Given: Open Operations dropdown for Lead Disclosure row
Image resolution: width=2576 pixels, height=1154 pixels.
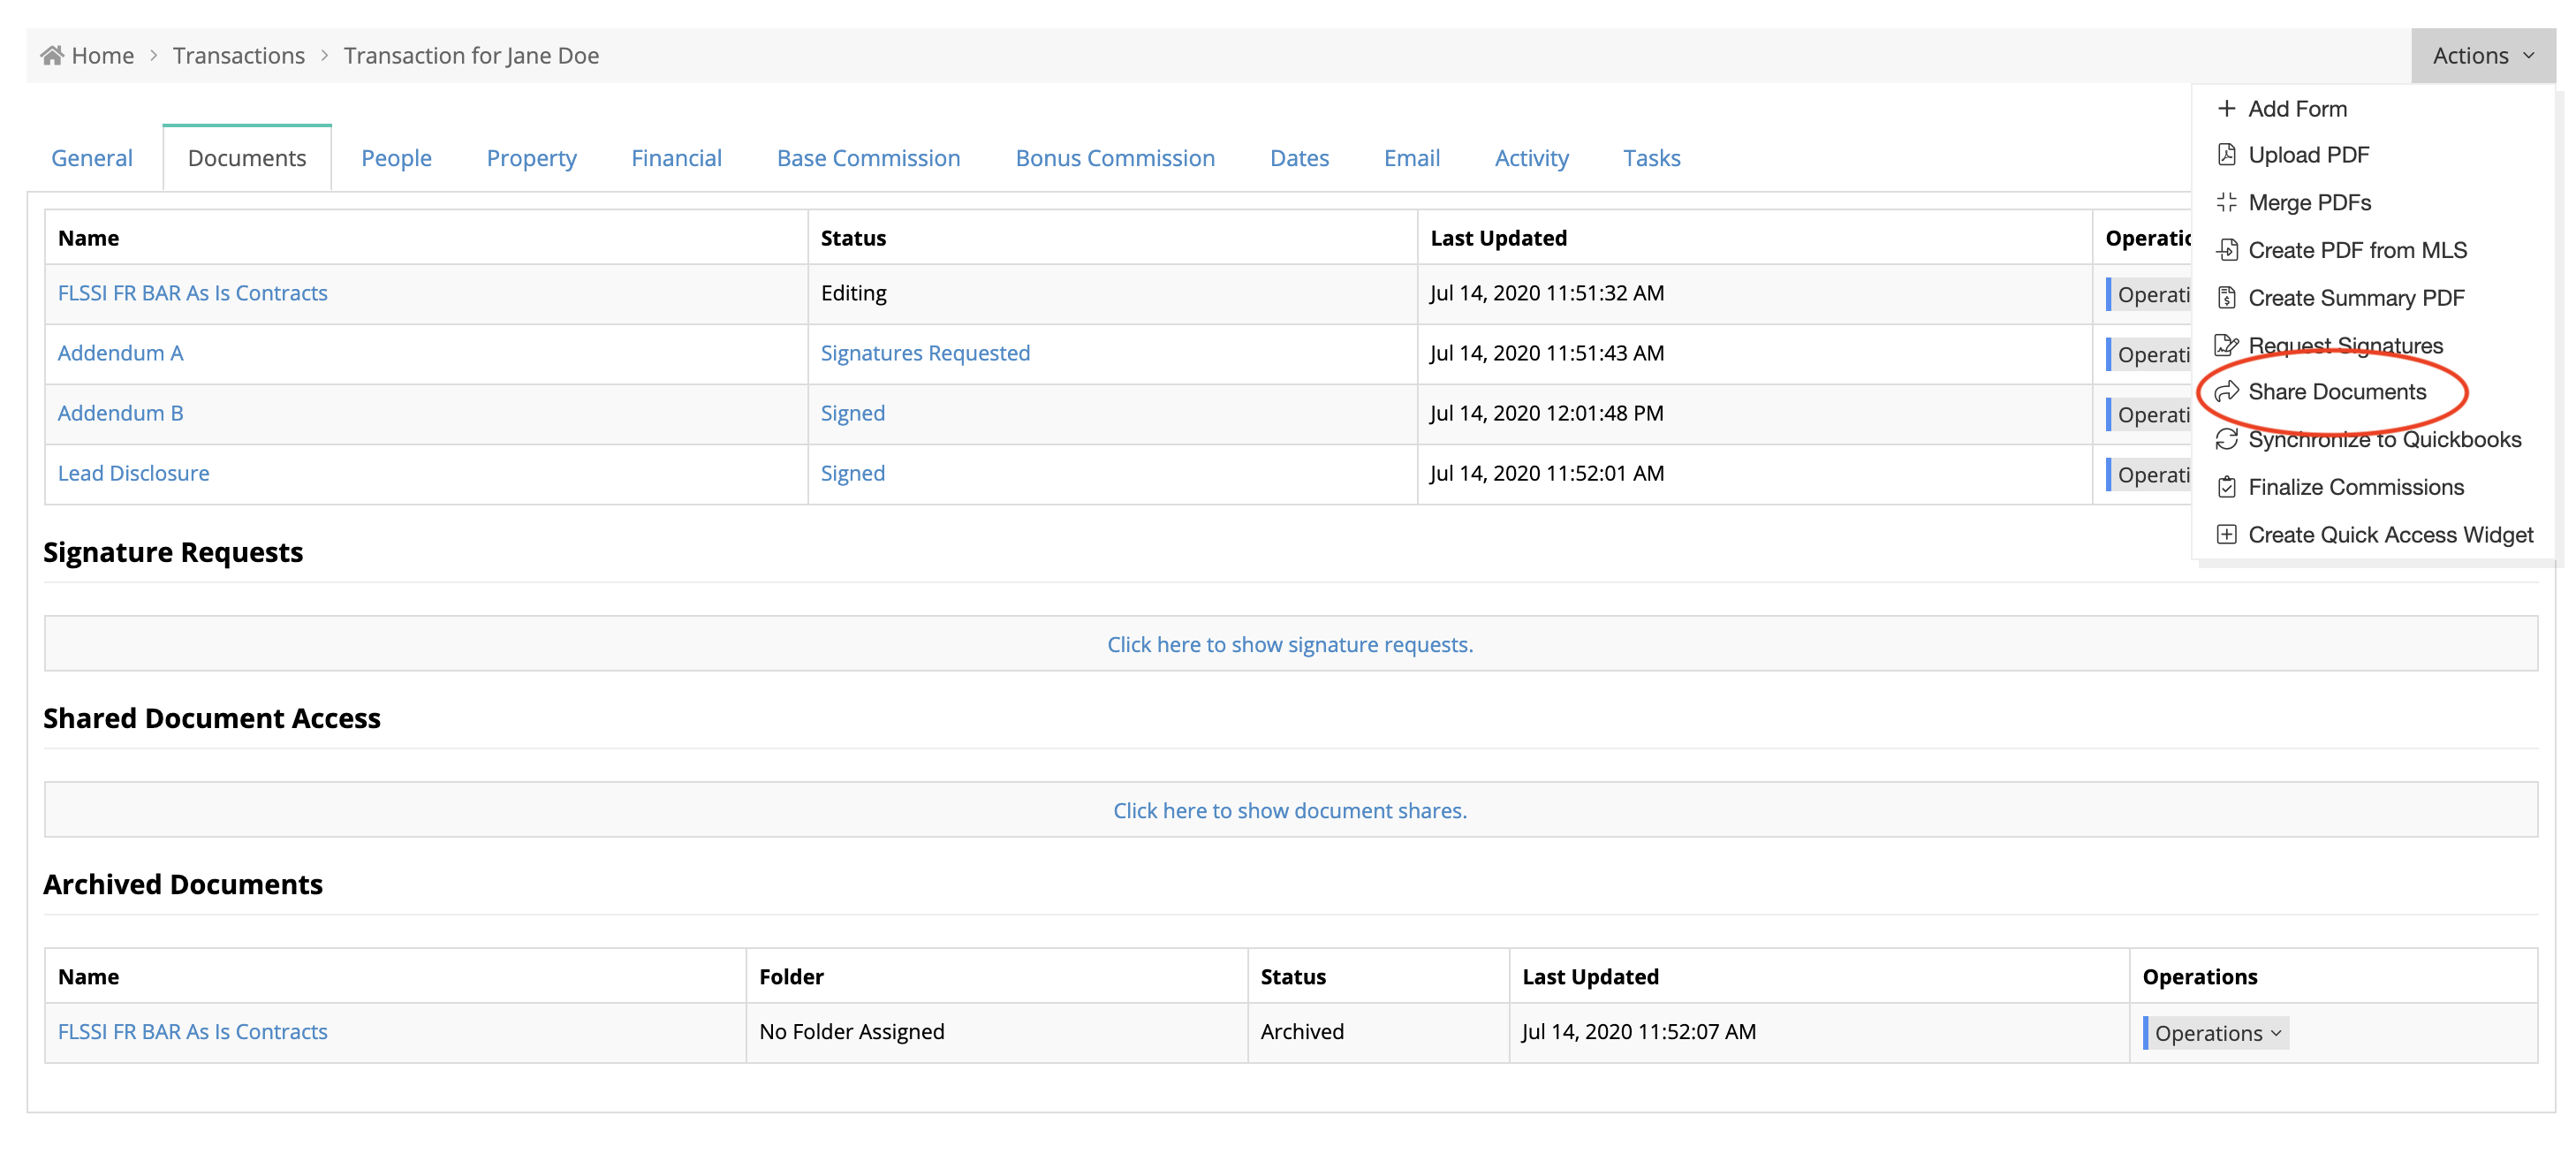Looking at the screenshot, I should (x=2150, y=474).
